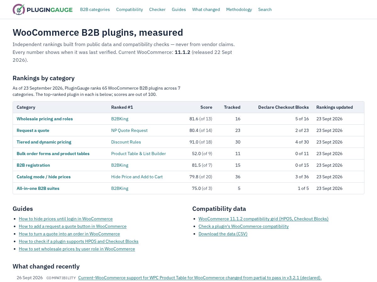Open the B2B categories menu item
This screenshot has height=282, width=377.
tap(95, 9)
